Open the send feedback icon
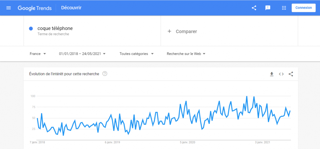The height and width of the screenshot is (149, 320). [268, 8]
